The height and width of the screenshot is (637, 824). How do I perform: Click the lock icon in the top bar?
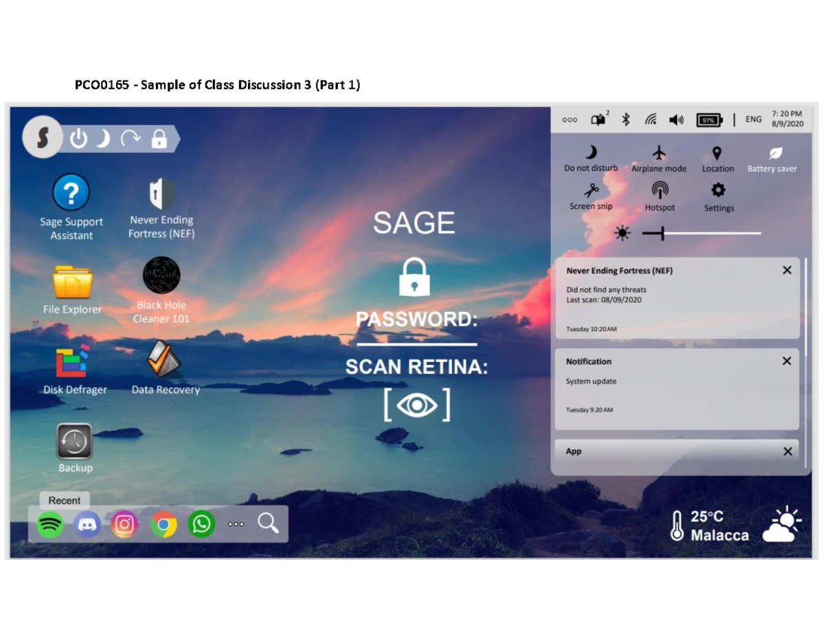[159, 139]
